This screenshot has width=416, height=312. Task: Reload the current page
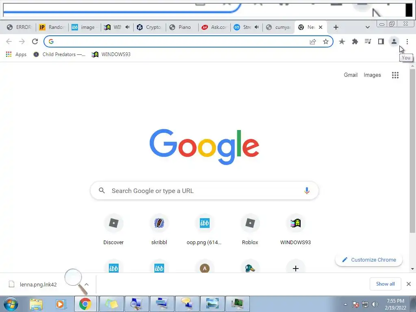35,41
